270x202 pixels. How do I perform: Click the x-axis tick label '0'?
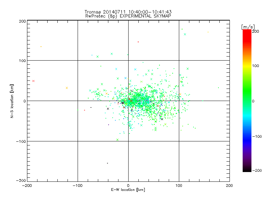(x=128, y=186)
